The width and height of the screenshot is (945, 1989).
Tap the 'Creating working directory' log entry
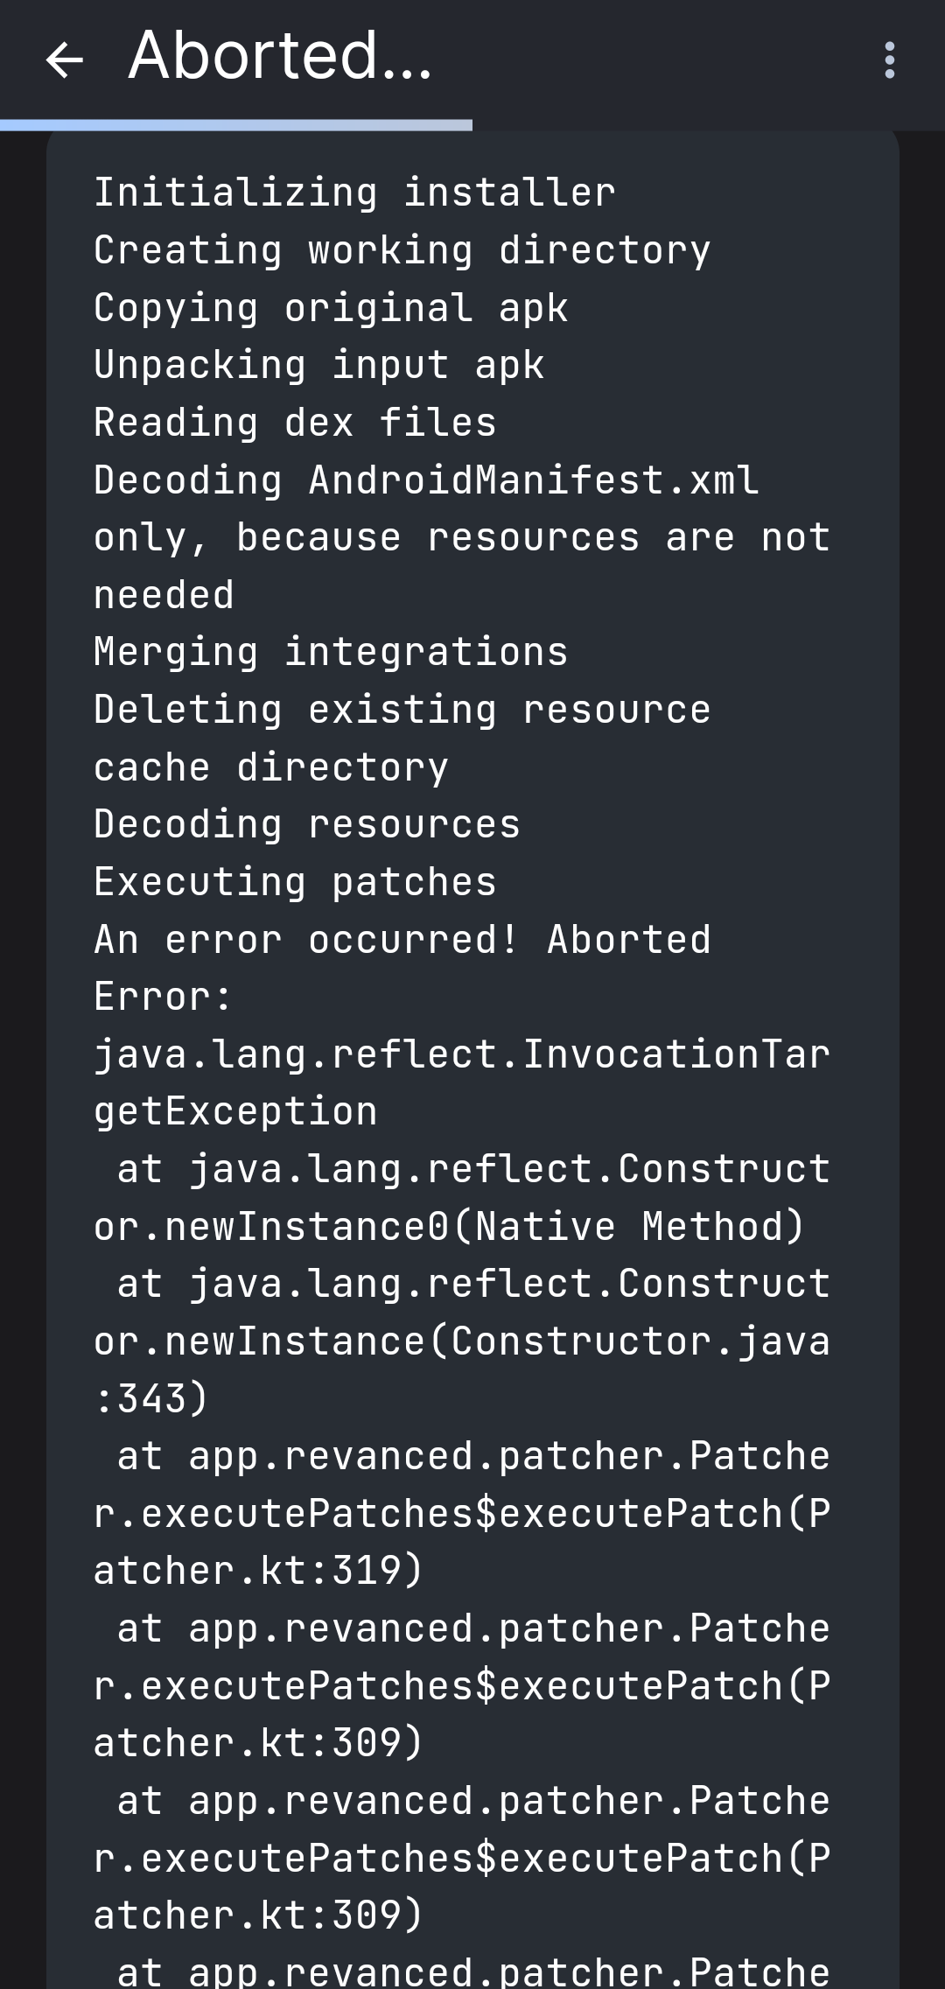coord(402,249)
